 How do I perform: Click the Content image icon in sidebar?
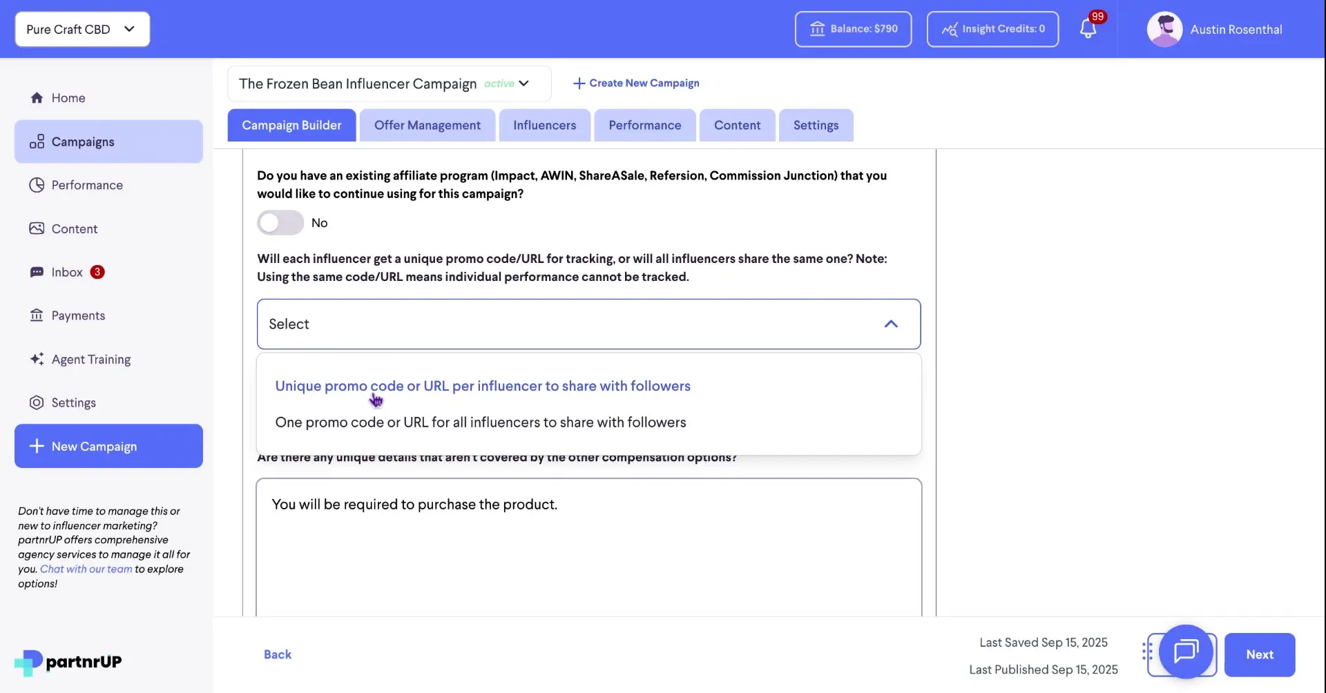click(36, 228)
